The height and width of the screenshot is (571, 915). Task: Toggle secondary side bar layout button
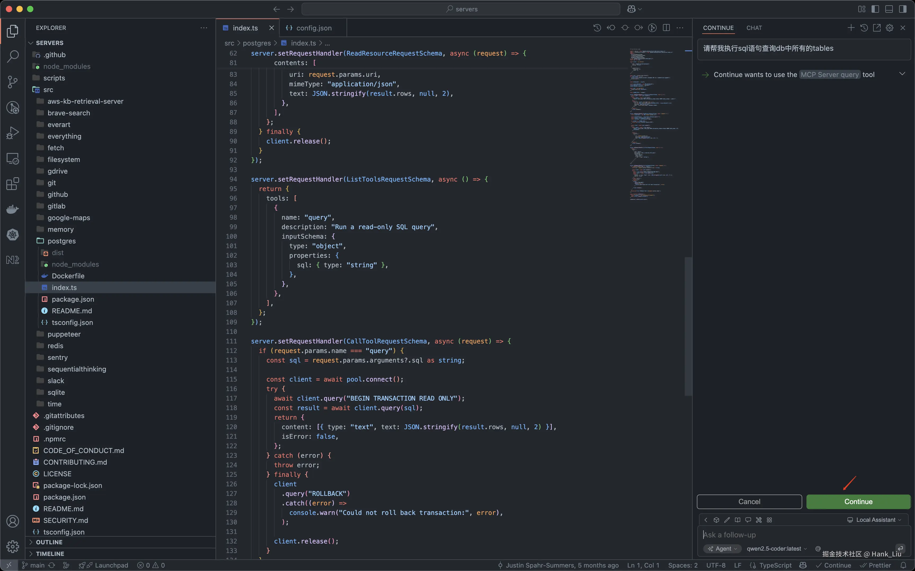click(903, 9)
